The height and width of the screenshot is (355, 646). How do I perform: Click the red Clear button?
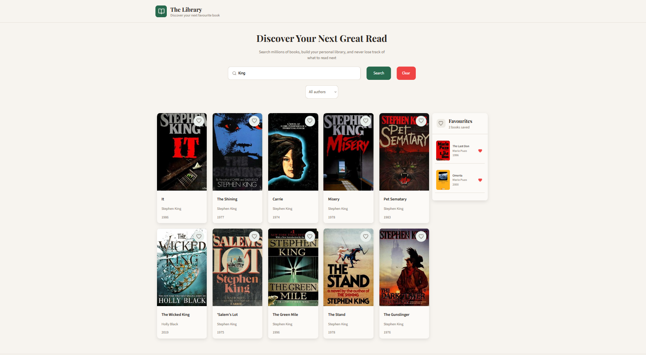[x=406, y=73]
